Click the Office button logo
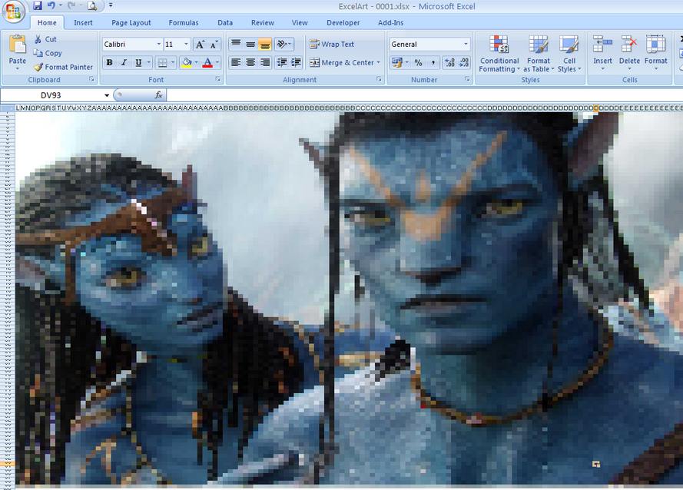The height and width of the screenshot is (490, 683). coord(12,12)
